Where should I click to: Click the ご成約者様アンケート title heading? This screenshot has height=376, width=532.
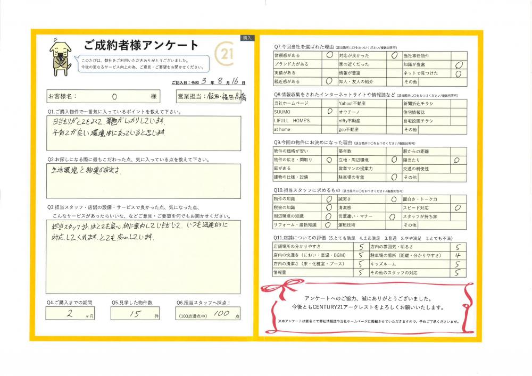[141, 45]
